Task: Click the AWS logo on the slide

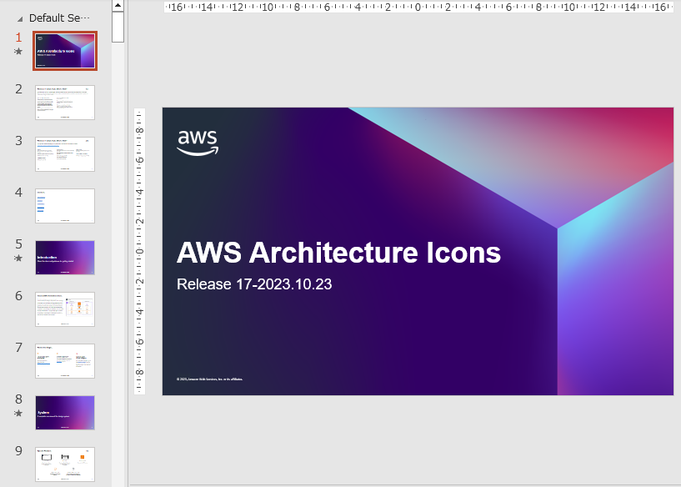Action: click(x=198, y=143)
